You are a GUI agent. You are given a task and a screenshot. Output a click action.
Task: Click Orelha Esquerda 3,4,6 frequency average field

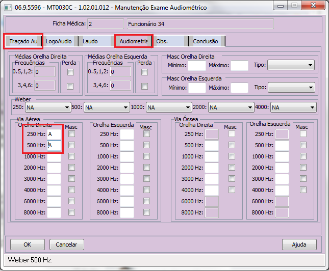[120, 86]
